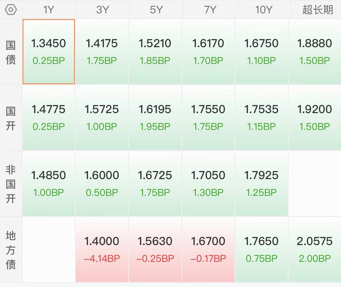Click the highlighted 国债 1Y cell 1.3450
The image size is (341, 287).
[x=49, y=51]
